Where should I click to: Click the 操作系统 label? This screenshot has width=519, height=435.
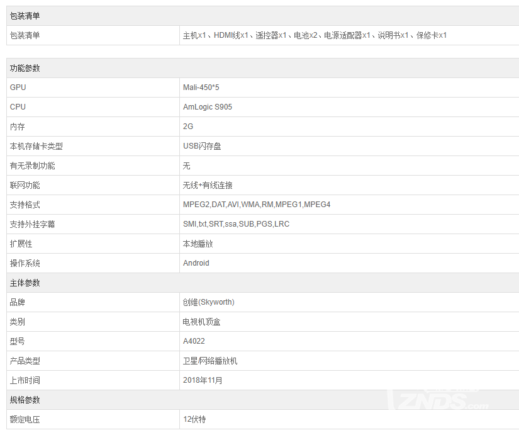[25, 263]
